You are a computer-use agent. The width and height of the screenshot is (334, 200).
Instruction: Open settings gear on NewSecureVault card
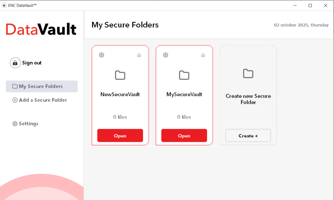101,55
